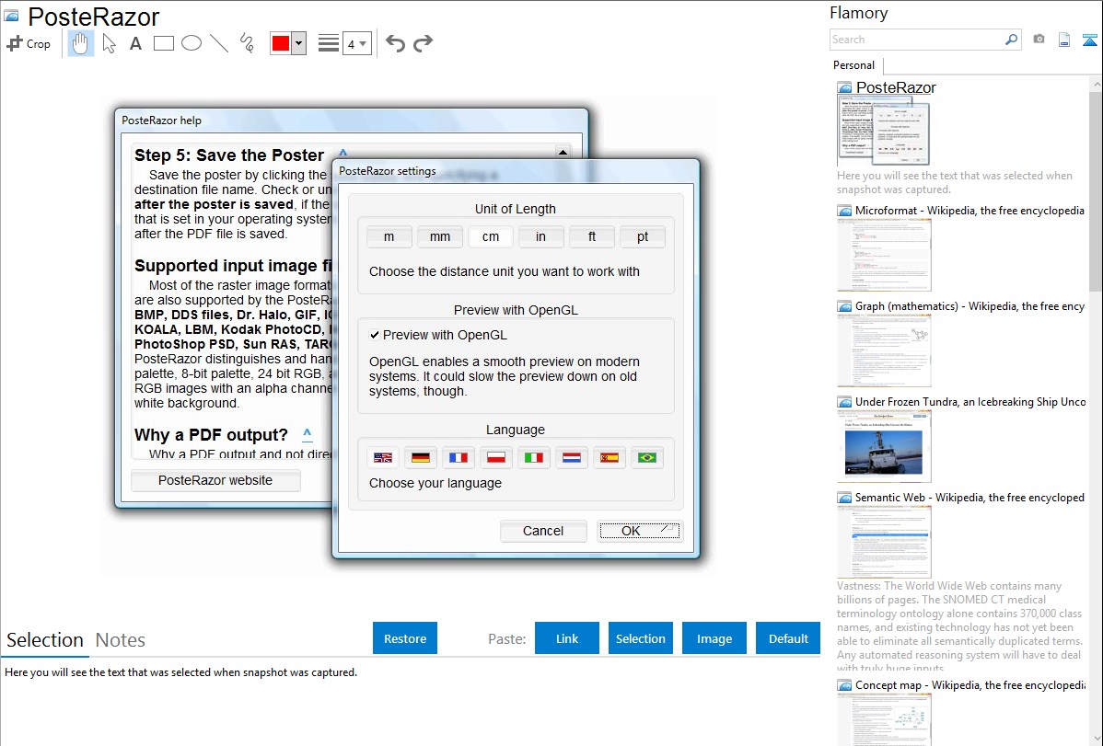Image resolution: width=1103 pixels, height=746 pixels.
Task: Open the Personal tab in Flamory
Action: pos(854,65)
